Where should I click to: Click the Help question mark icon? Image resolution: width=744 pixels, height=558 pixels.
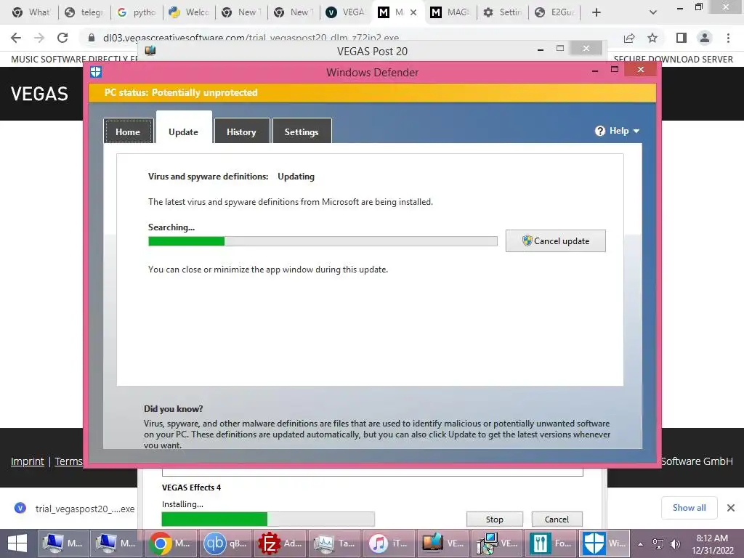599,131
